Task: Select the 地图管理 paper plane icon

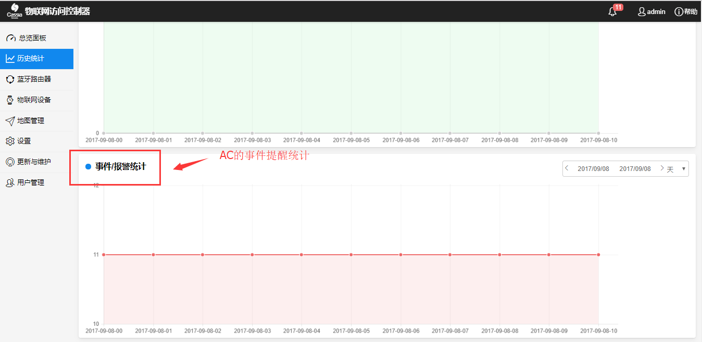Action: pos(10,121)
